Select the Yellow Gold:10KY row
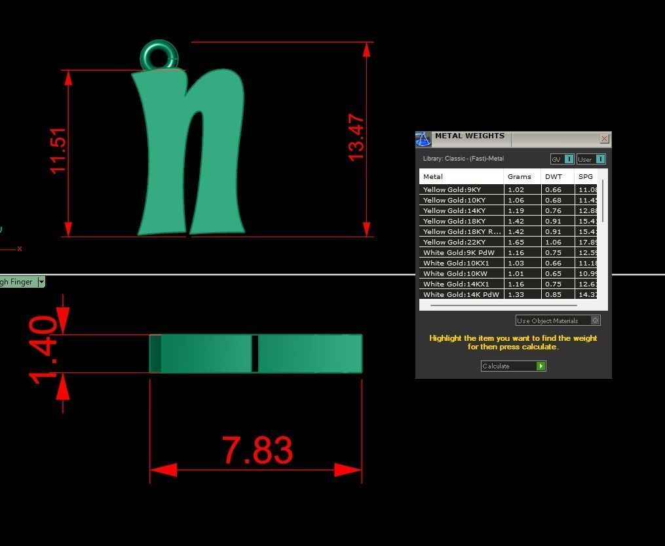This screenshot has height=546, width=665. click(508, 200)
